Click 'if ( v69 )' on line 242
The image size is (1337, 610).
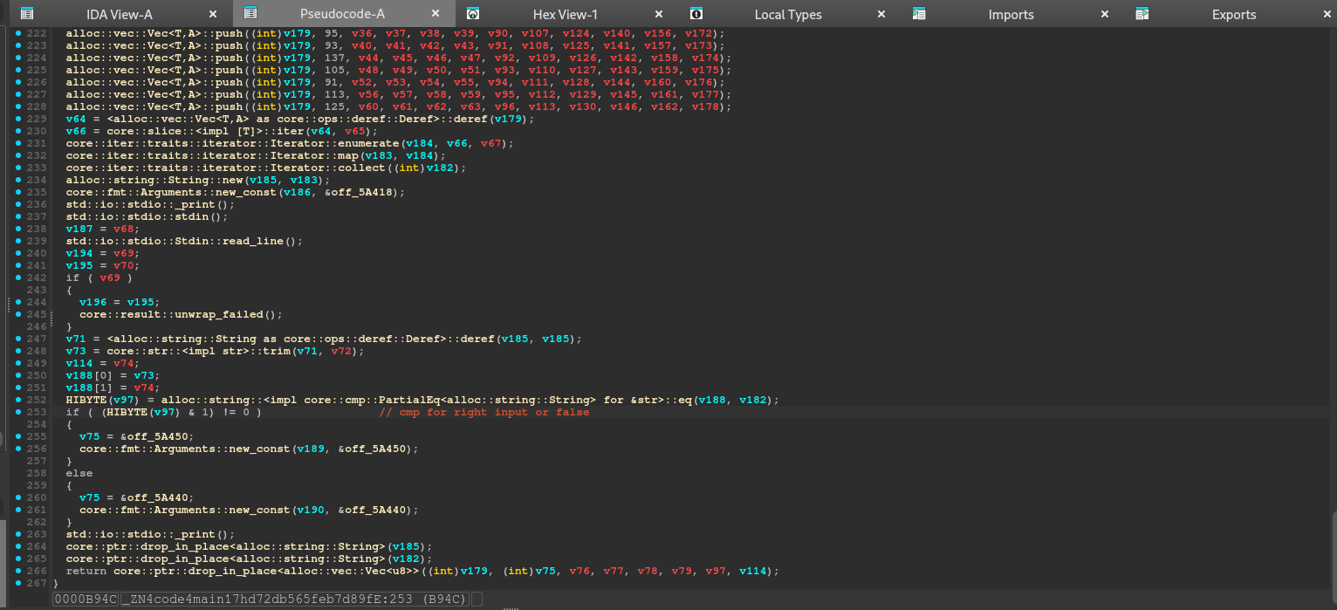pos(99,278)
